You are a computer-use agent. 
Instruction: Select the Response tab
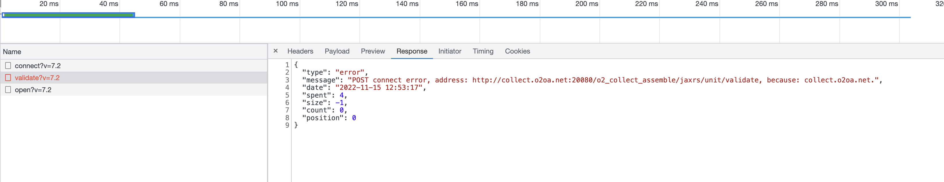pos(411,52)
